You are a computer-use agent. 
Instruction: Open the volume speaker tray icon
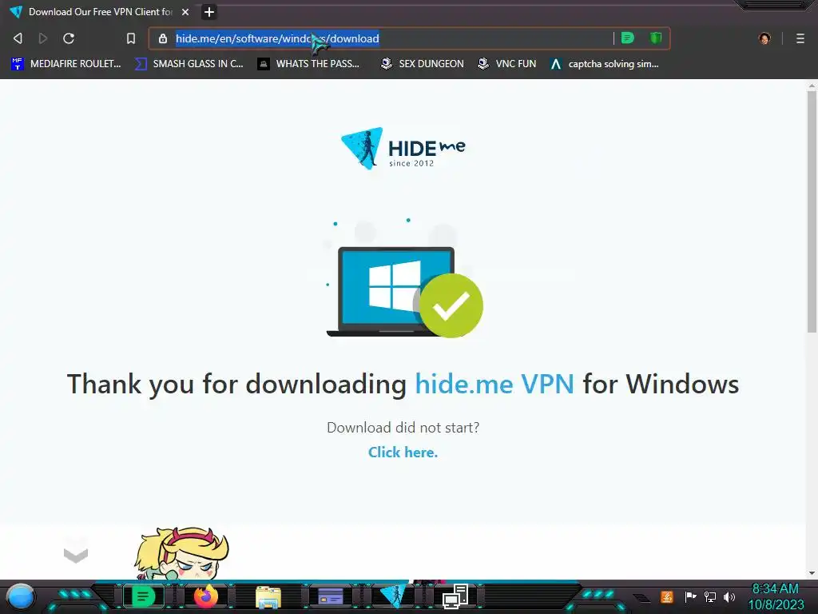click(729, 596)
